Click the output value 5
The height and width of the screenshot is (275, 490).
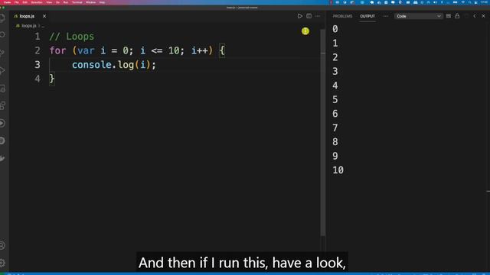point(335,99)
